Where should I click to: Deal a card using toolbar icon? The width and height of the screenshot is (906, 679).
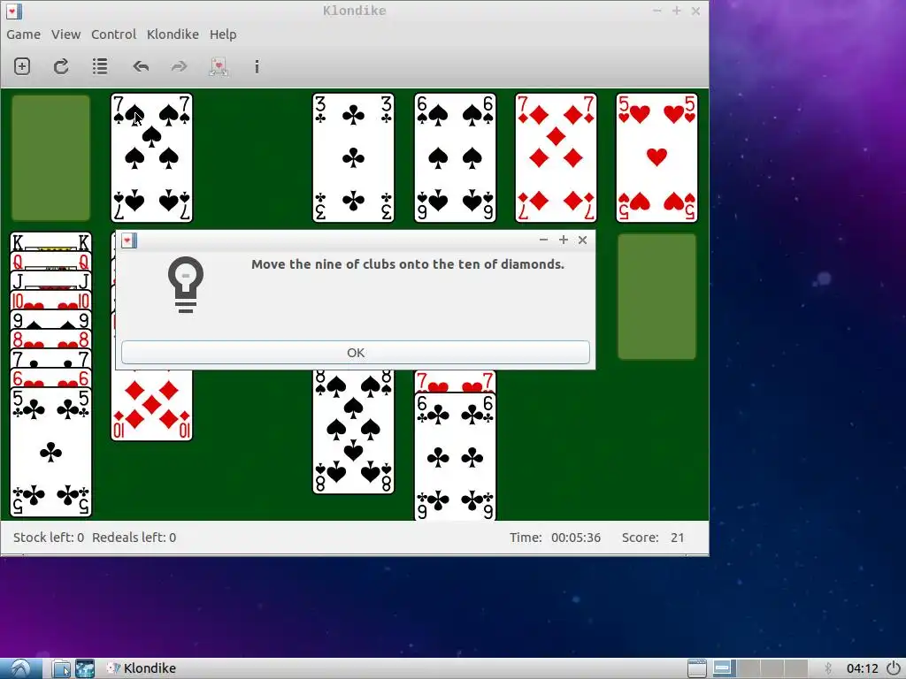(x=219, y=66)
